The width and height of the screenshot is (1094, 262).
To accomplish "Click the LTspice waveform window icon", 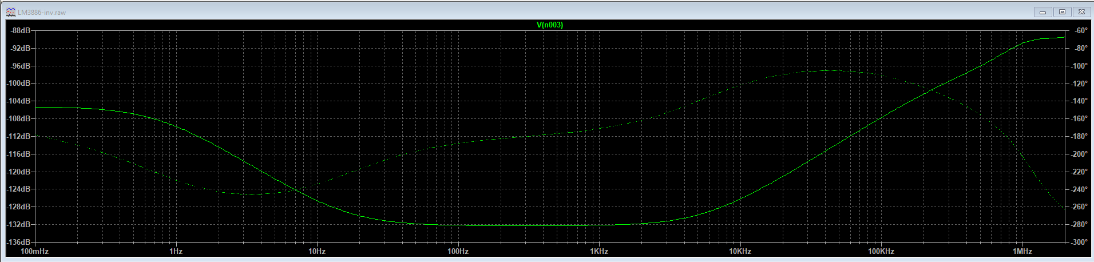I will point(11,12).
